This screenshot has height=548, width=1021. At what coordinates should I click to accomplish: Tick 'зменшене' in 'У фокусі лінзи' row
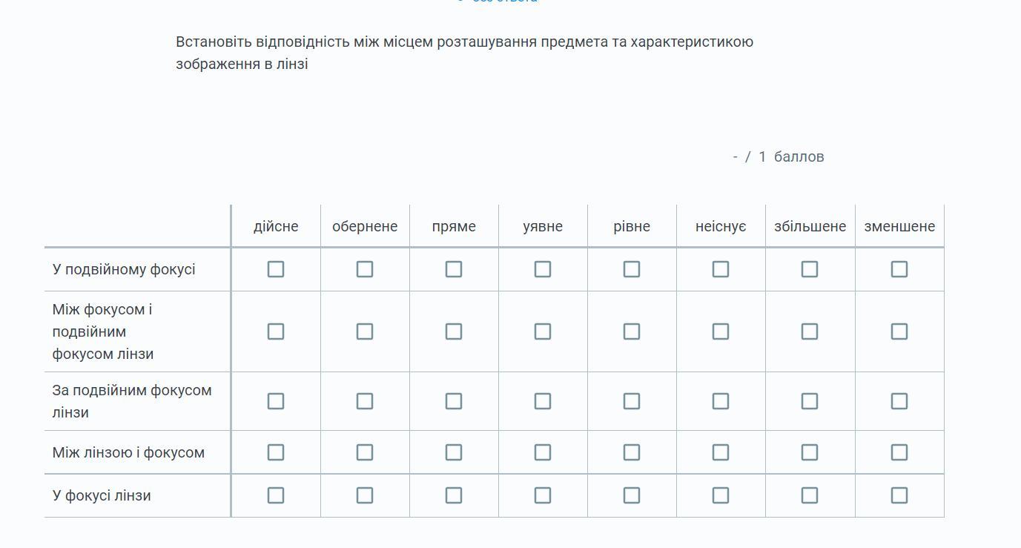point(899,495)
